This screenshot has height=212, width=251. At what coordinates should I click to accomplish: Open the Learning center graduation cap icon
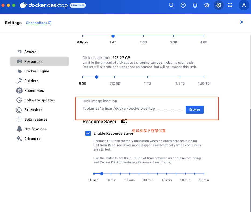coord(207,5)
